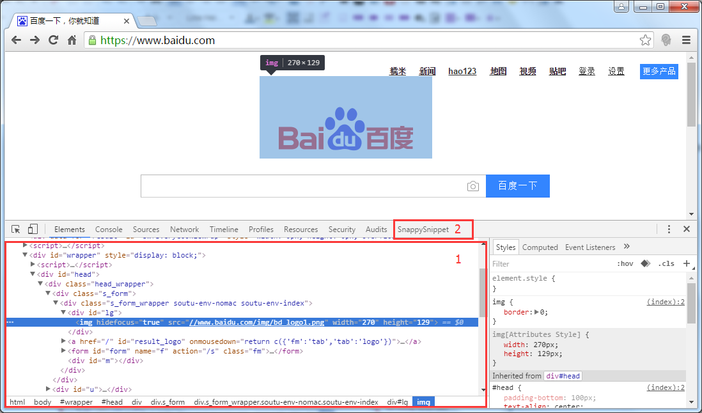Click the 百度一下 search button
Viewport: 702px width, 413px height.
point(517,185)
